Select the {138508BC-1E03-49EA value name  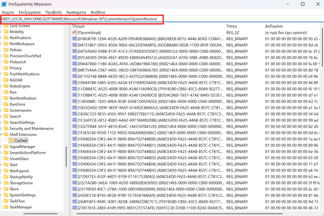pos(151,102)
